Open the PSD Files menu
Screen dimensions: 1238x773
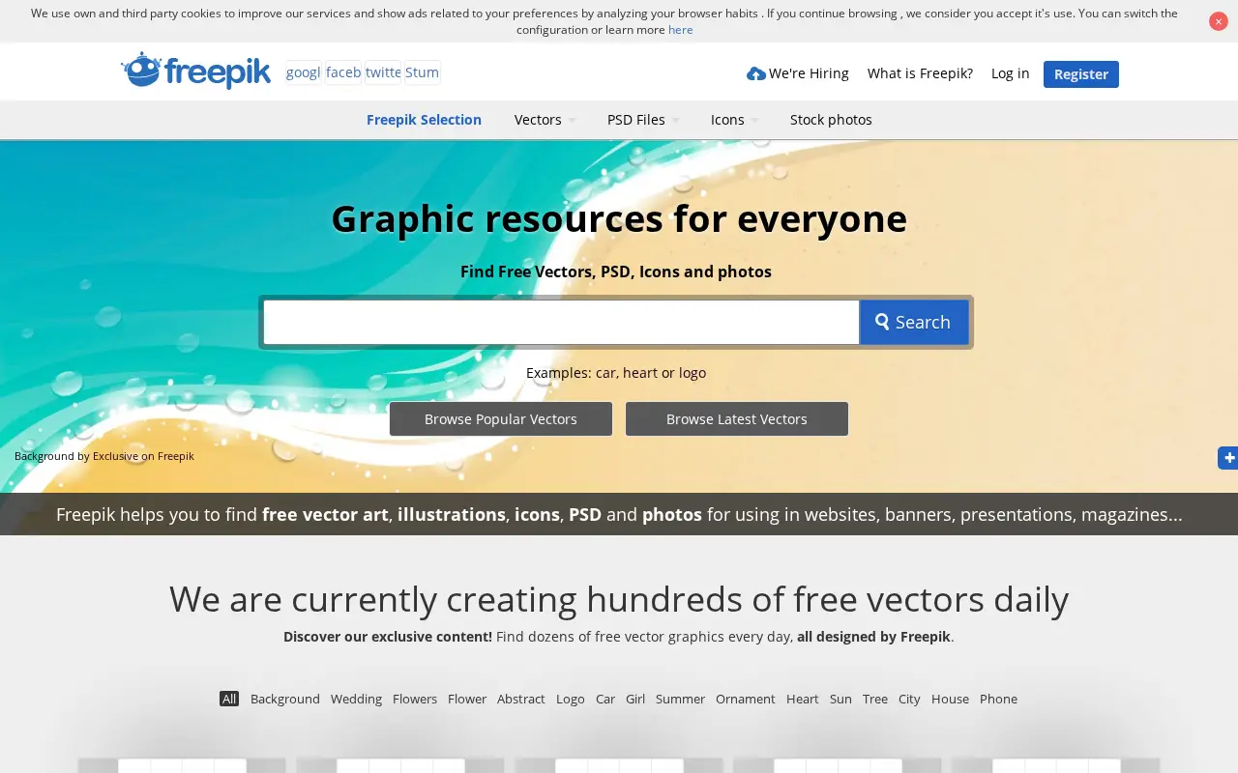[x=636, y=120]
